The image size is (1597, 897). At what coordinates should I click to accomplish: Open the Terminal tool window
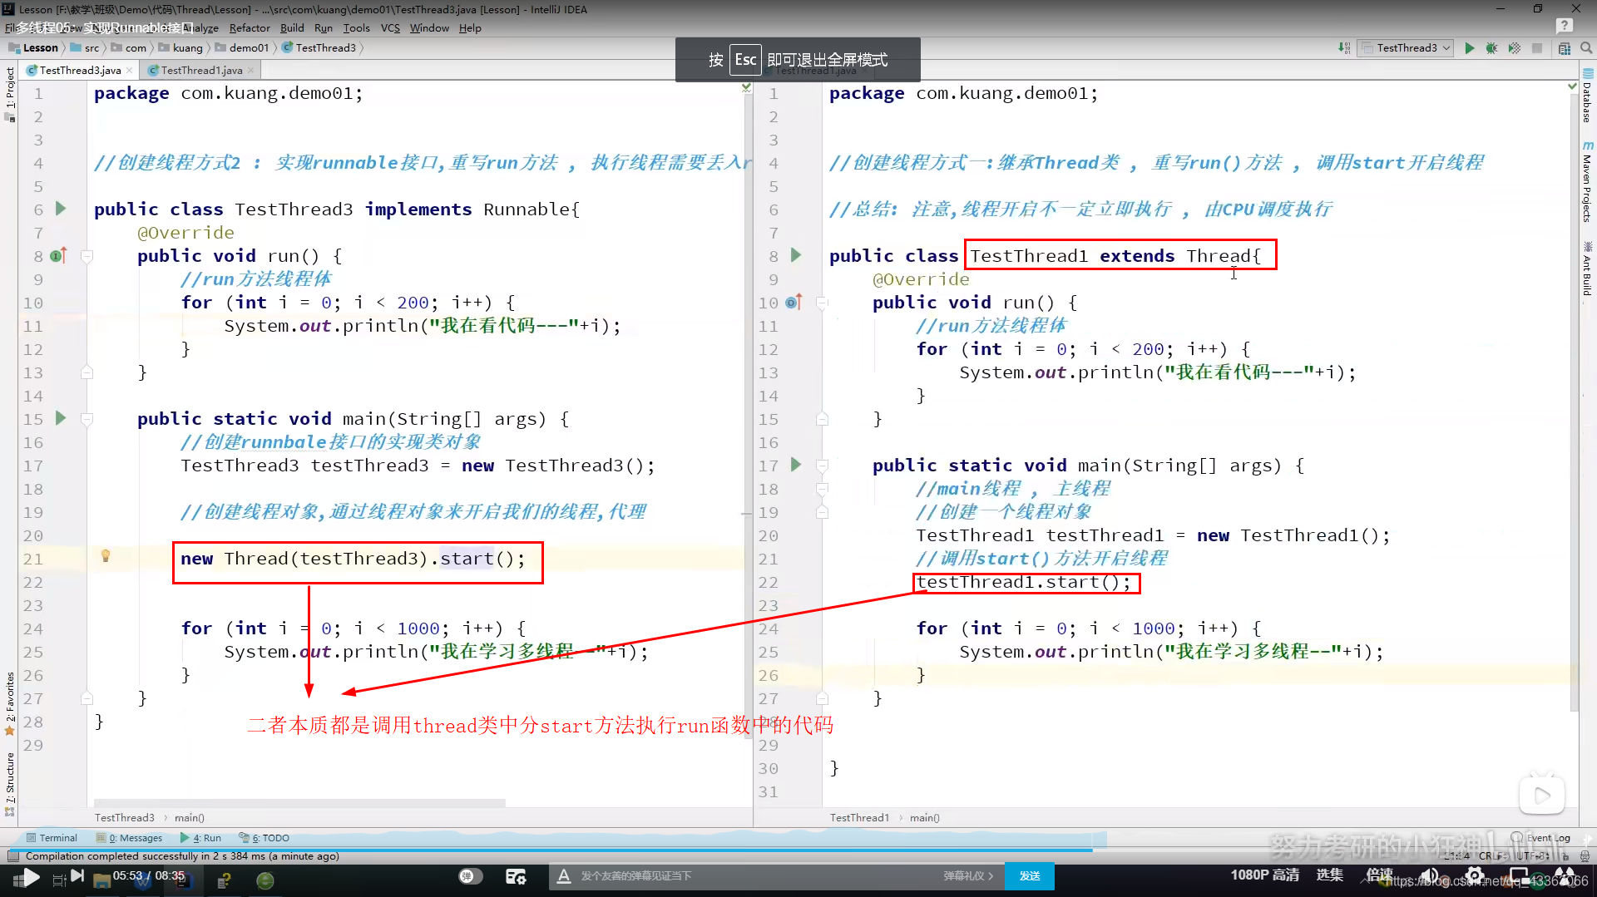click(52, 838)
